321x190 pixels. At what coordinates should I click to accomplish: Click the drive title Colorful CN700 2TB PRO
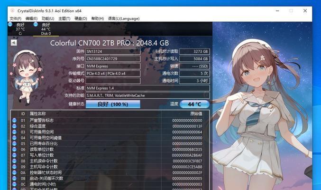point(110,43)
